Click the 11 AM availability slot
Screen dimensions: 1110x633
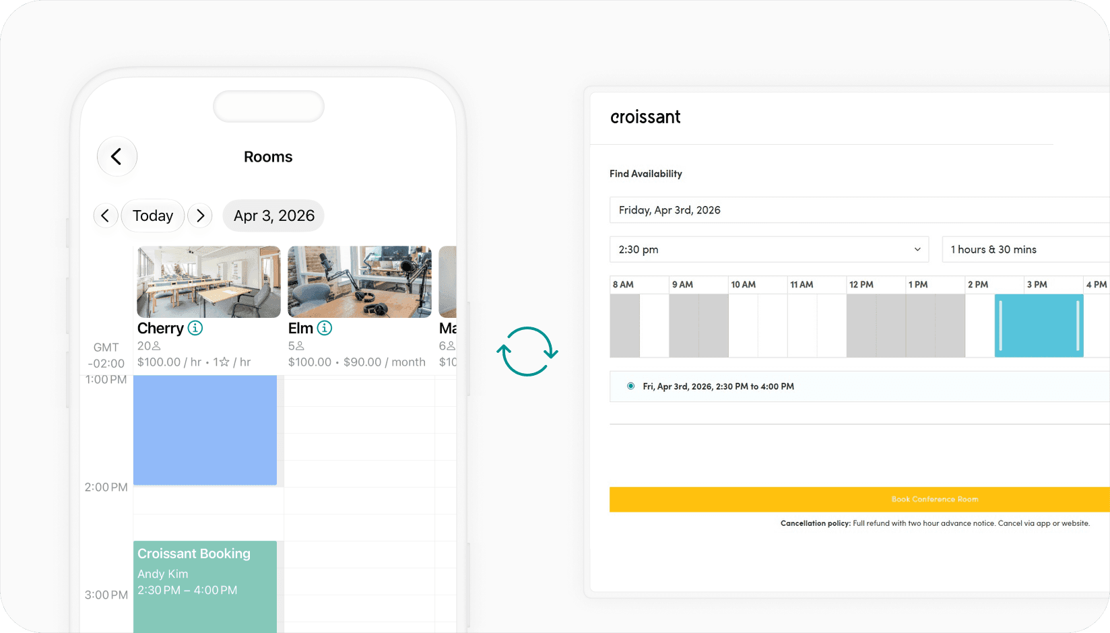click(x=817, y=325)
